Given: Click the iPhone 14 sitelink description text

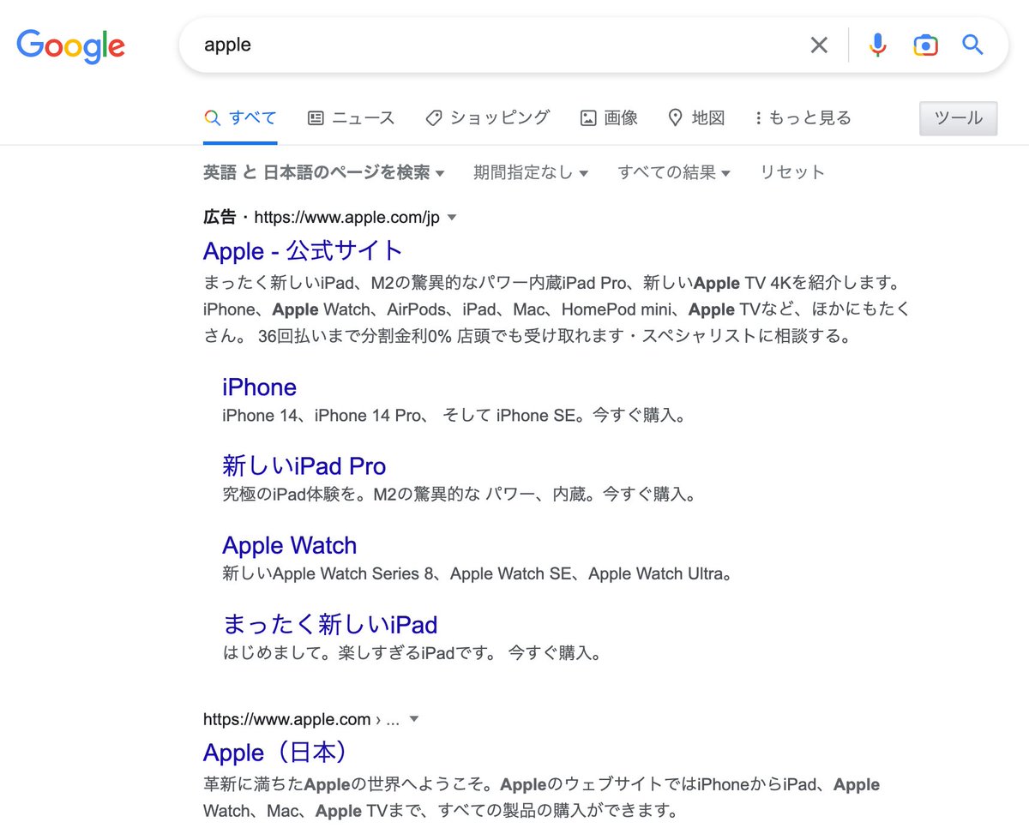Looking at the screenshot, I should pos(454,416).
